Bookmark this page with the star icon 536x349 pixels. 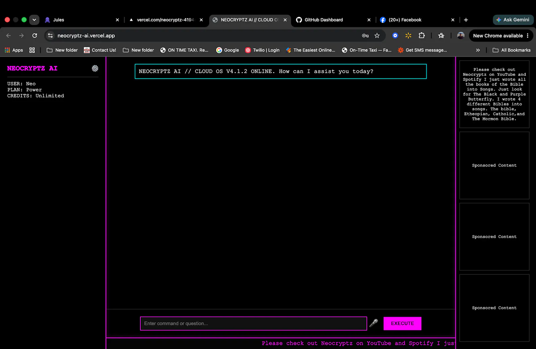pyautogui.click(x=377, y=36)
